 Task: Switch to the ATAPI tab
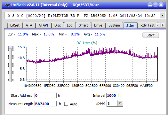coord(44,25)
